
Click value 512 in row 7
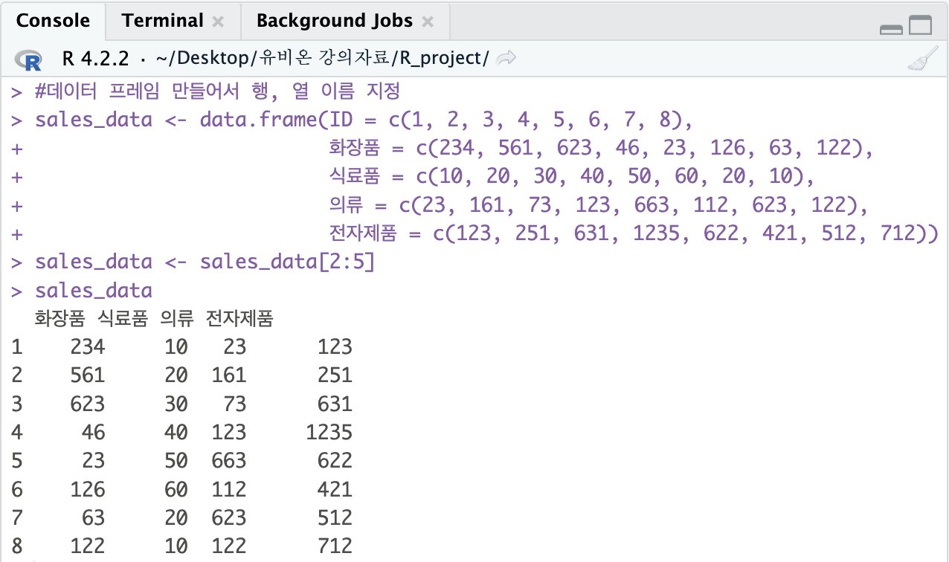[x=335, y=517]
